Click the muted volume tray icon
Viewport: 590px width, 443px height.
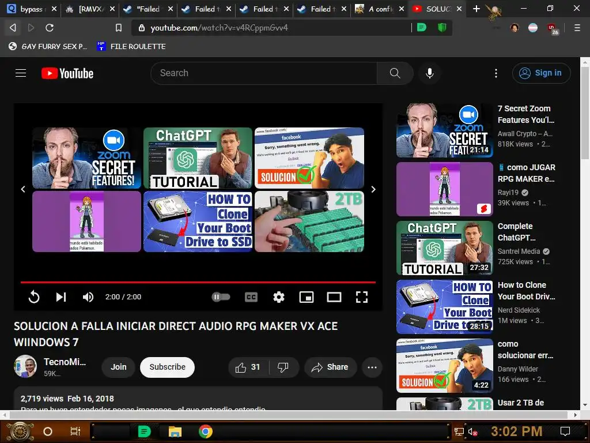tap(472, 431)
